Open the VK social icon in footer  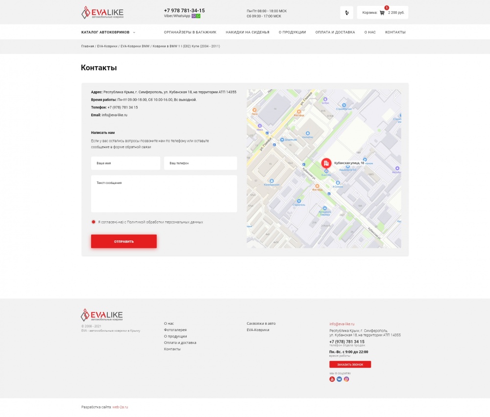coord(339,379)
